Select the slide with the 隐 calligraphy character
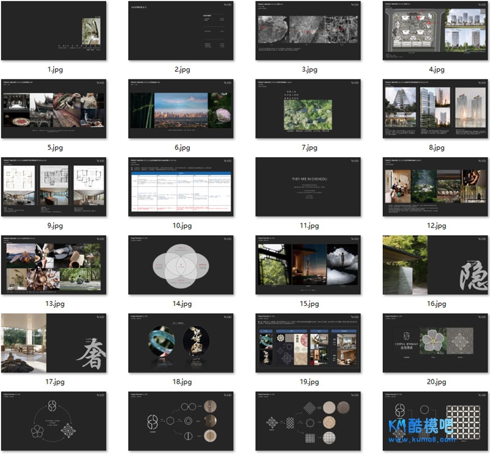 436,265
